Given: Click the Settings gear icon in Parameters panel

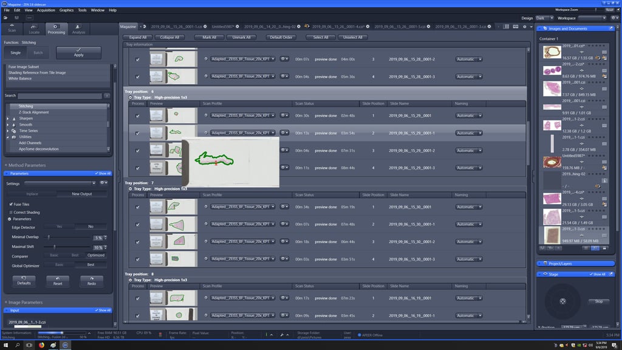Looking at the screenshot, I should 103,183.
